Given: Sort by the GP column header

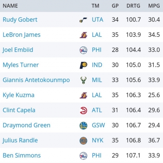Looking at the screenshot, I should click(x=115, y=6).
